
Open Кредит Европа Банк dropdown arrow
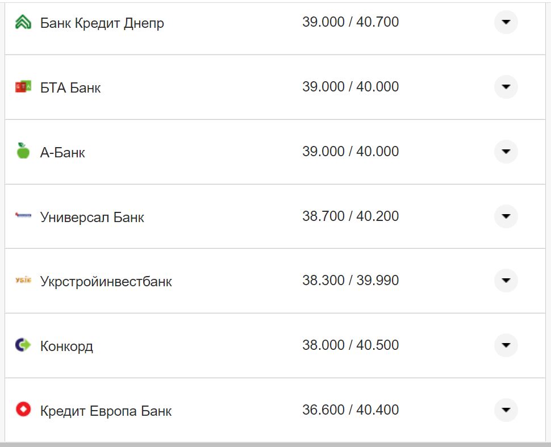click(x=506, y=410)
